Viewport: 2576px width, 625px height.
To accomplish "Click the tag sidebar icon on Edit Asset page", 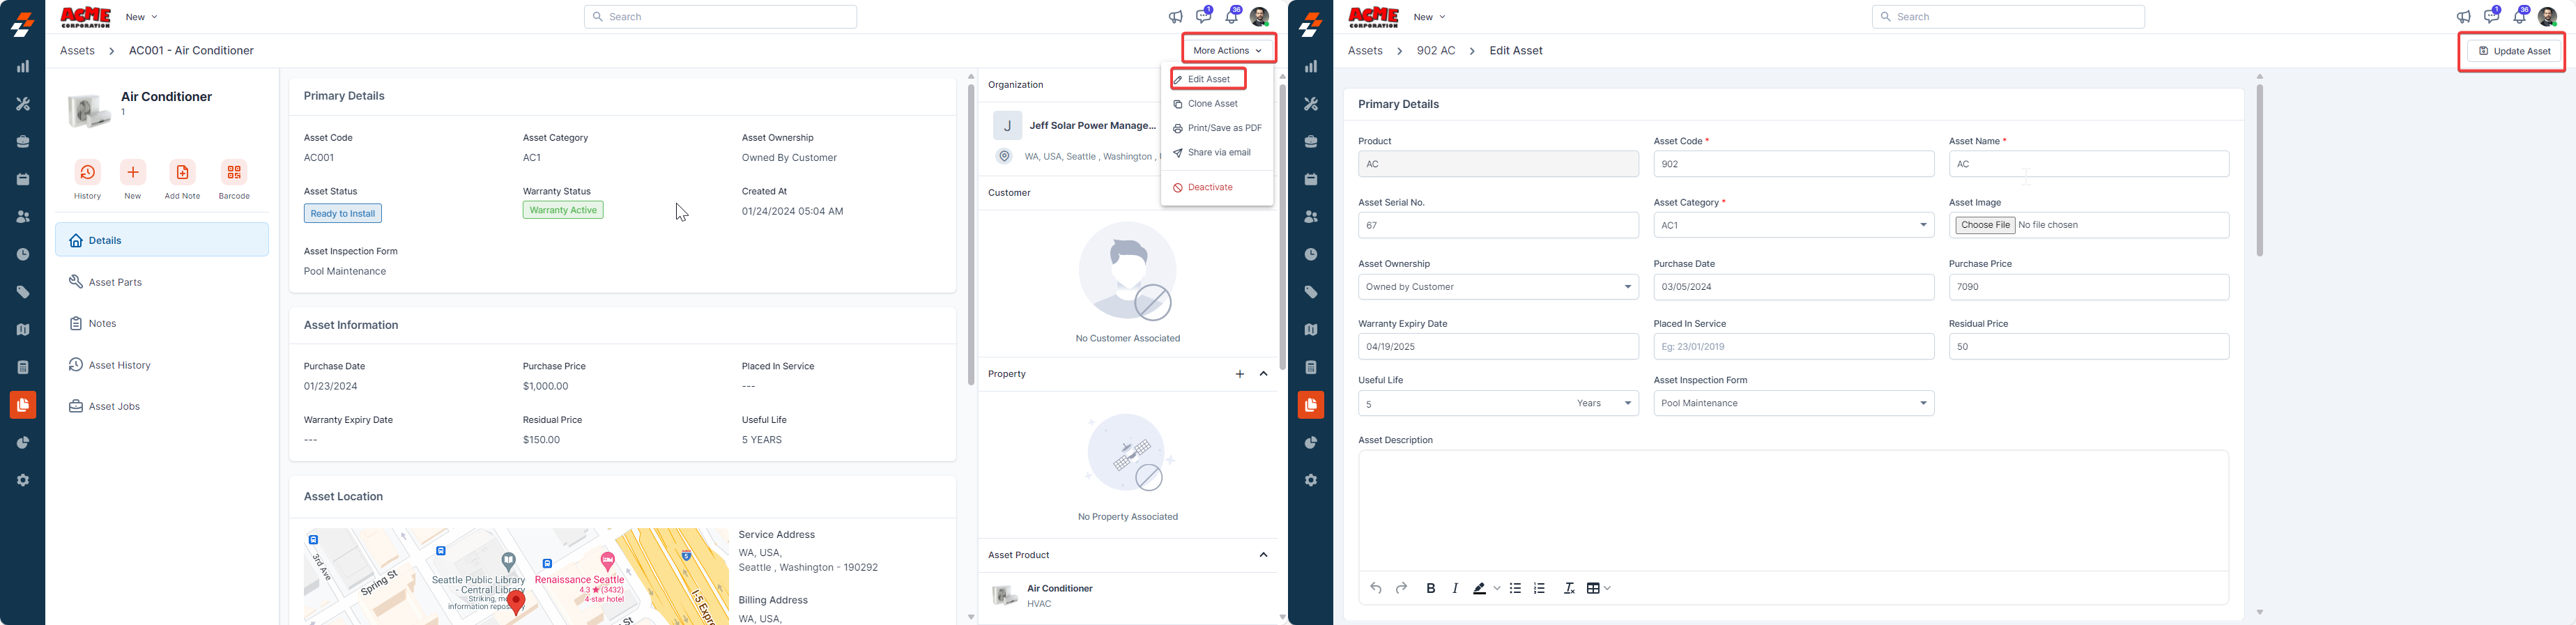I will [x=1311, y=292].
